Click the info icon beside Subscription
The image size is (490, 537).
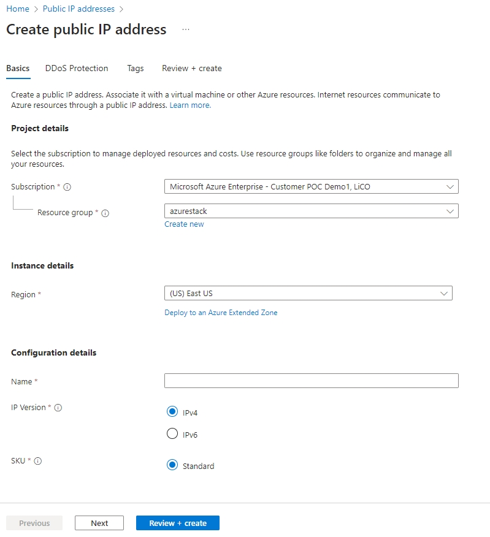[x=67, y=187]
